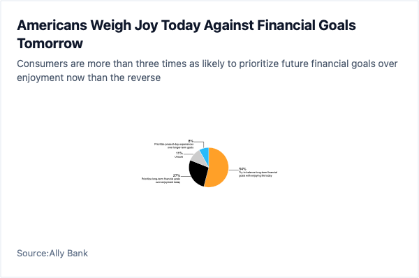Select 'Prioritize present-day experiences' label text
This screenshot has width=419, height=278.
click(174, 146)
